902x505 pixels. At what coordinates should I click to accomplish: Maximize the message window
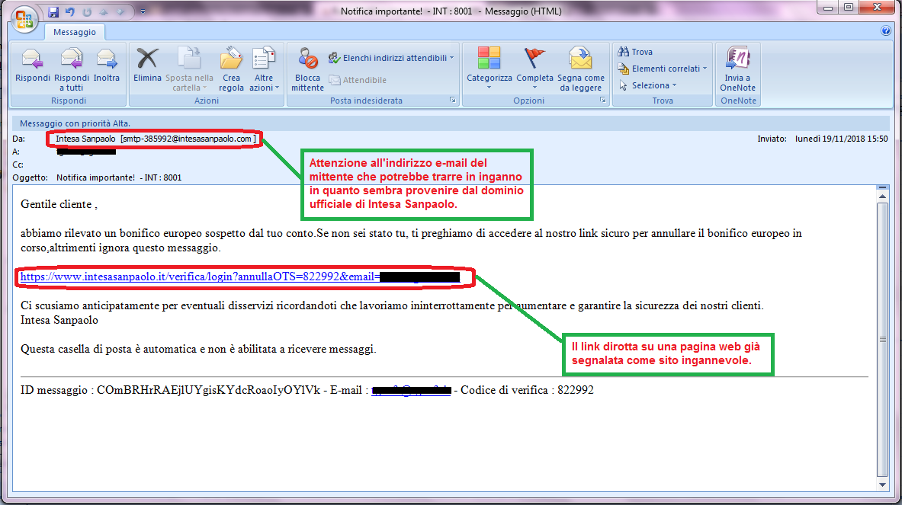point(849,8)
